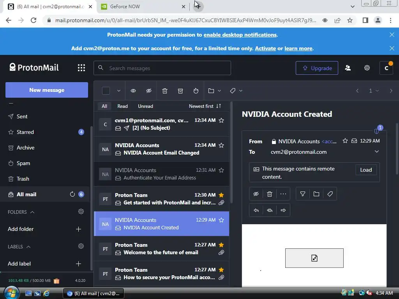Open the attachment paperclip on Welcome email
Screen dimensions: 399x299
[221, 252]
